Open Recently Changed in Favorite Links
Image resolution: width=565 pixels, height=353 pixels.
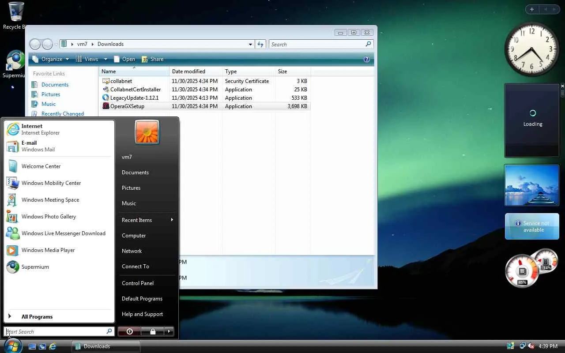tap(62, 114)
